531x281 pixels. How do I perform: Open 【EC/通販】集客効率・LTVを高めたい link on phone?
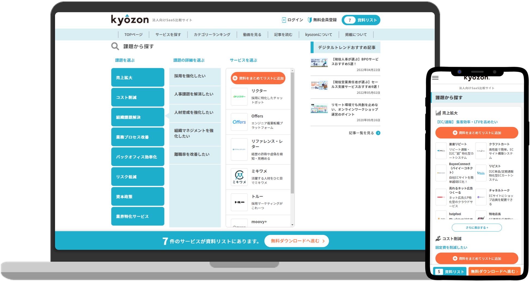[x=467, y=122]
